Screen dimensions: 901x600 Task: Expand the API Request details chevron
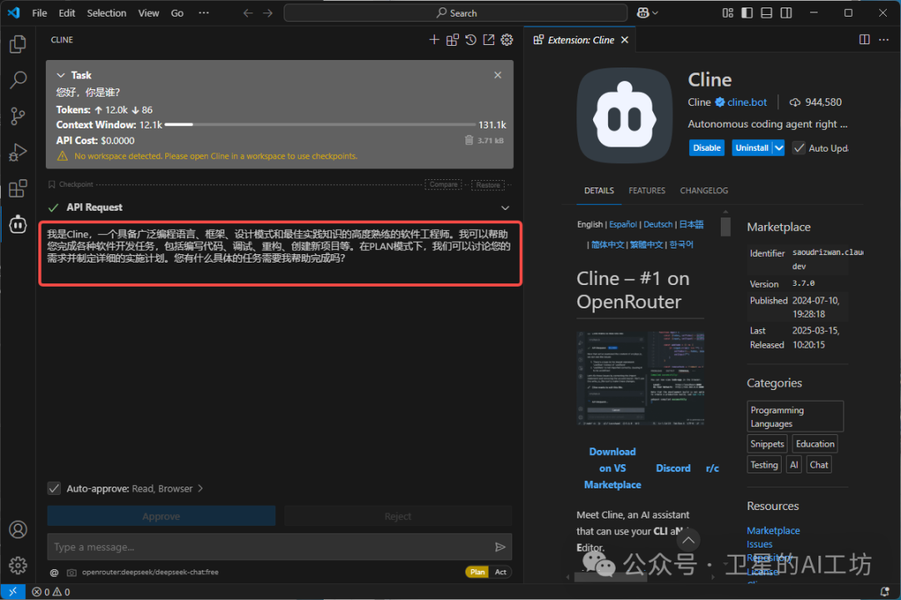click(505, 207)
